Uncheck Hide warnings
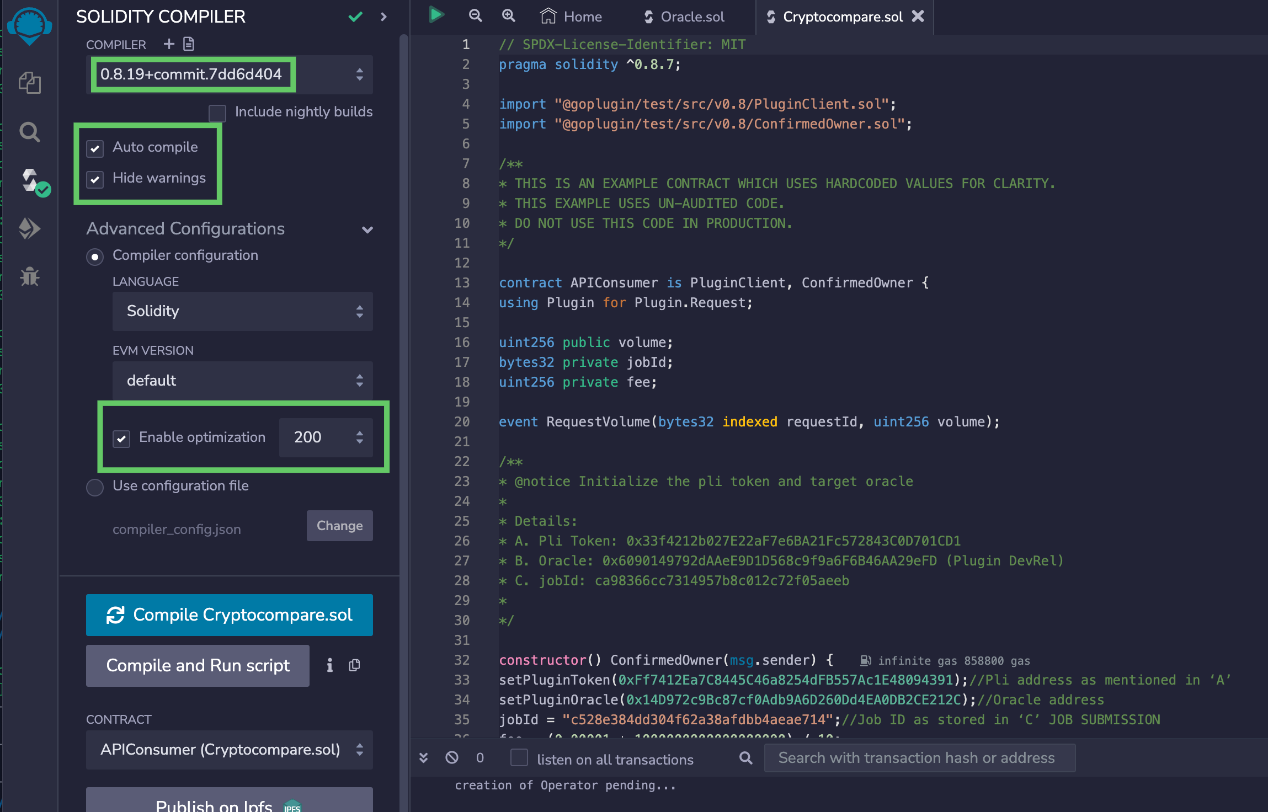This screenshot has height=812, width=1268. [95, 179]
